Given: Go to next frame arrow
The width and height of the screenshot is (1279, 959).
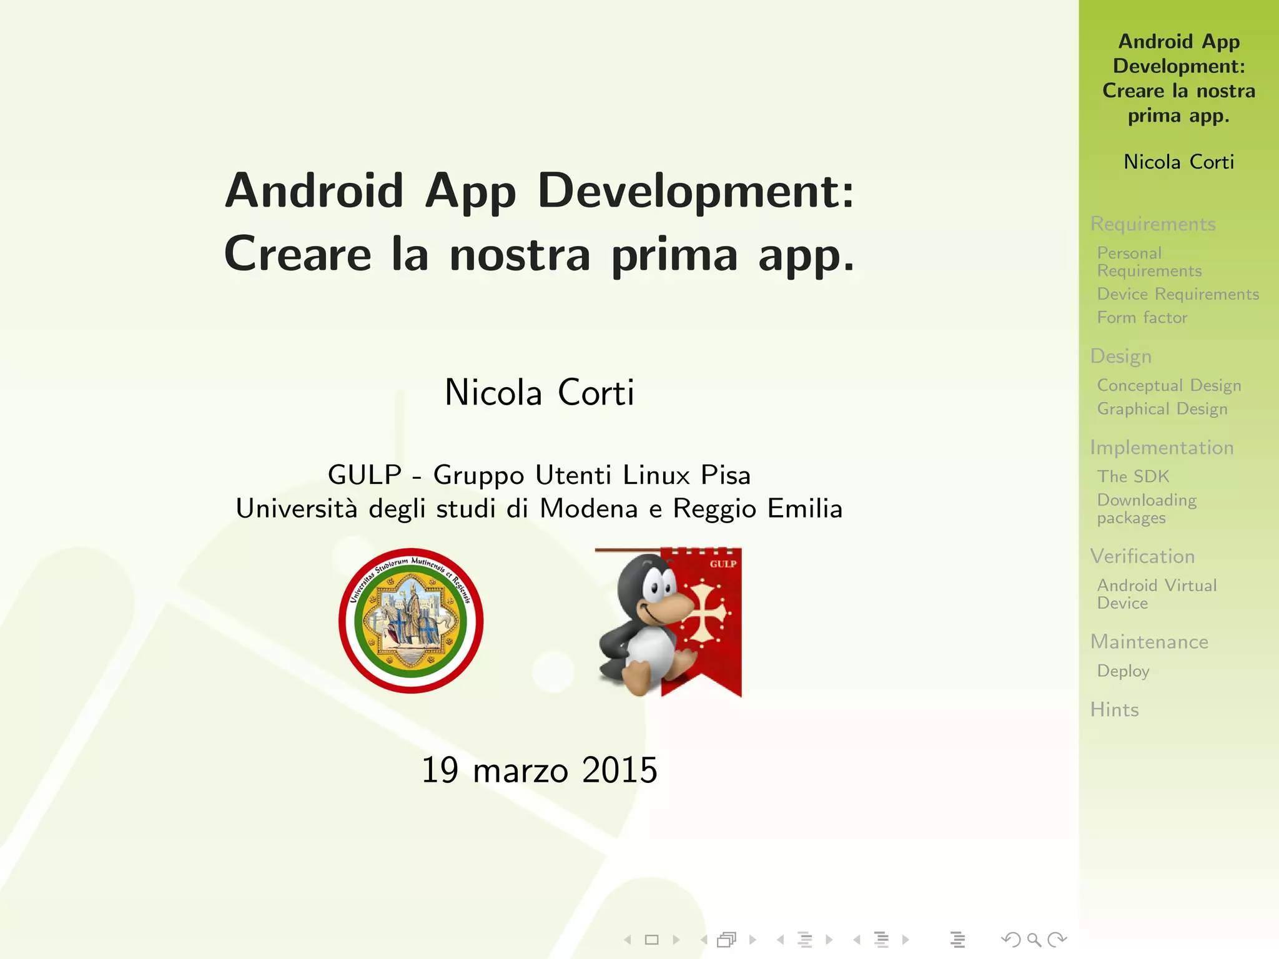Looking at the screenshot, I should (753, 940).
